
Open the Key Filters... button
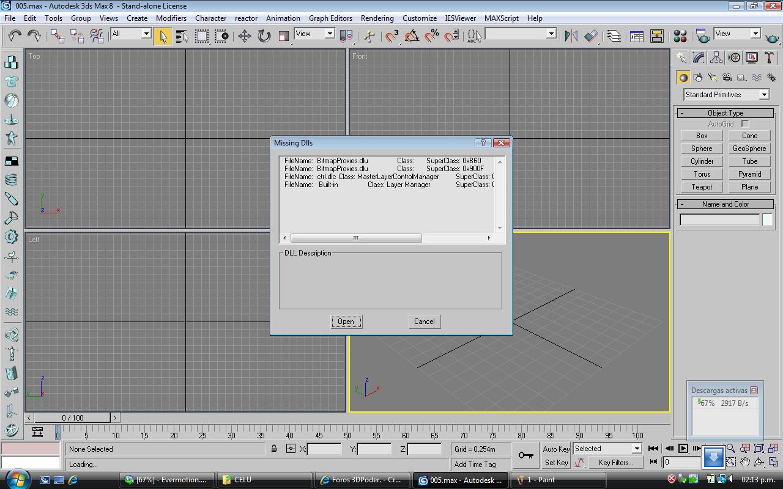click(x=615, y=463)
